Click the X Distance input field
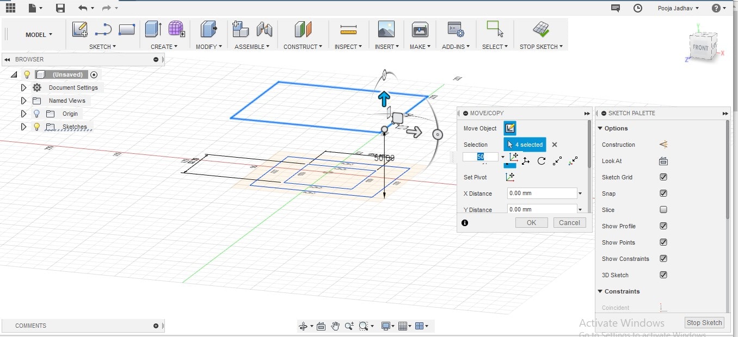The width and height of the screenshot is (738, 337). pos(541,194)
